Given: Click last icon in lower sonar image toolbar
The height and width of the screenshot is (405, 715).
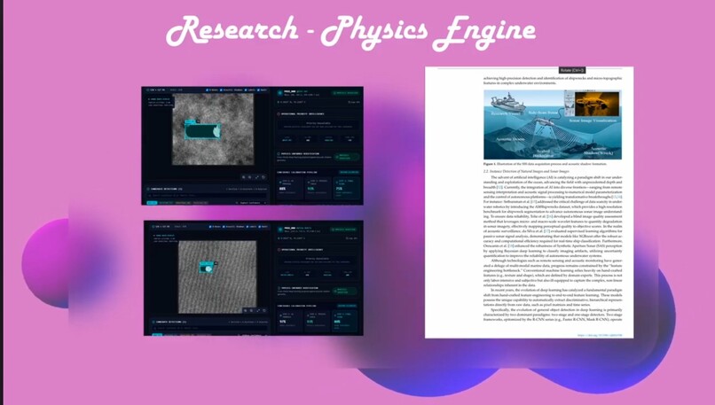Looking at the screenshot, I should pos(264,311).
